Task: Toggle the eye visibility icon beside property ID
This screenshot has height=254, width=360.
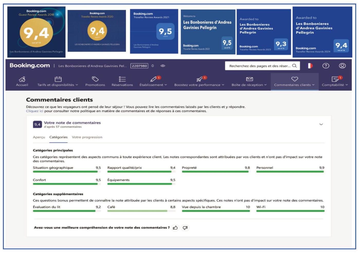Action: pyautogui.click(x=163, y=66)
